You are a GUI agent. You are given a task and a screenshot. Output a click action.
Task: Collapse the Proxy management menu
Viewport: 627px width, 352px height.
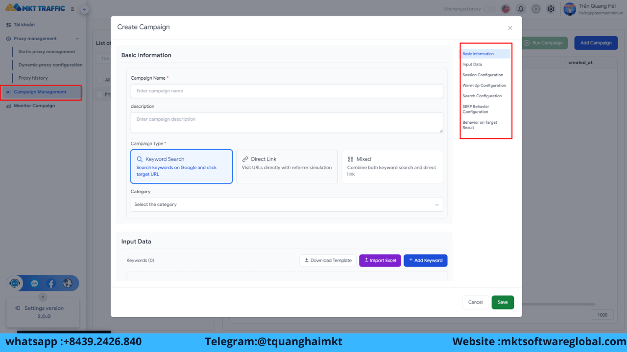point(77,39)
